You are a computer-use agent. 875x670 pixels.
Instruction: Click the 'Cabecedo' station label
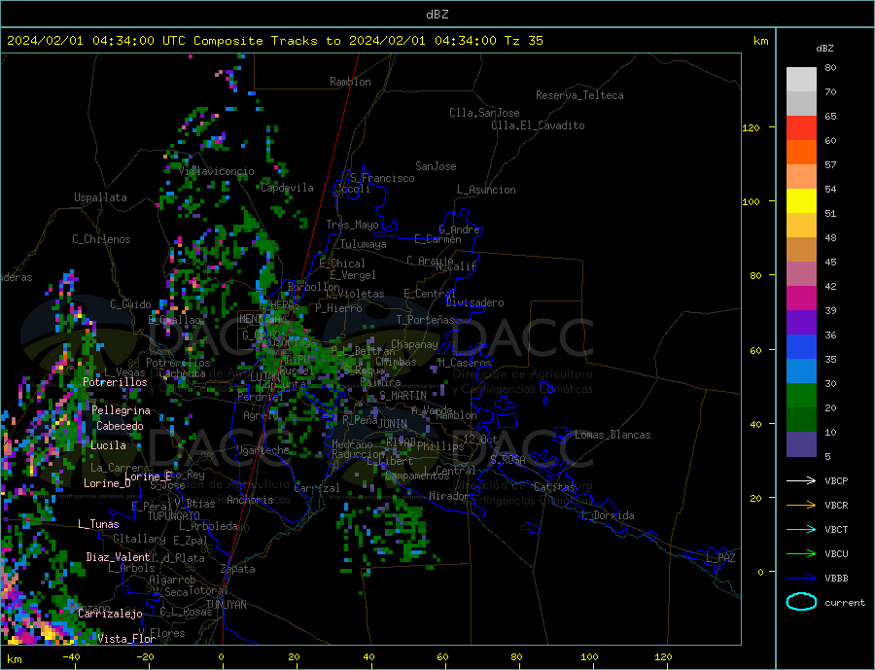click(120, 426)
